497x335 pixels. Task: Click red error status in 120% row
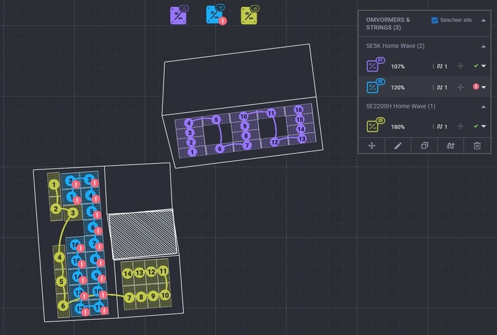[x=476, y=86]
